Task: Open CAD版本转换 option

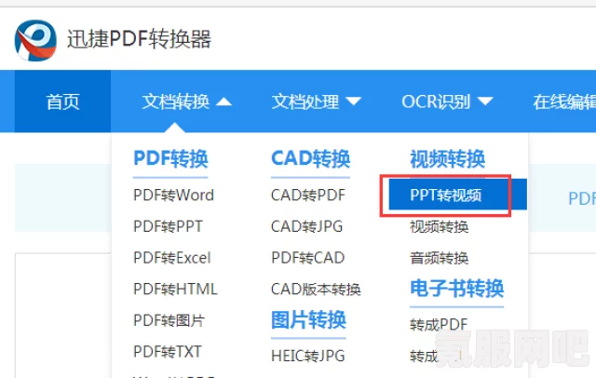Action: [316, 290]
